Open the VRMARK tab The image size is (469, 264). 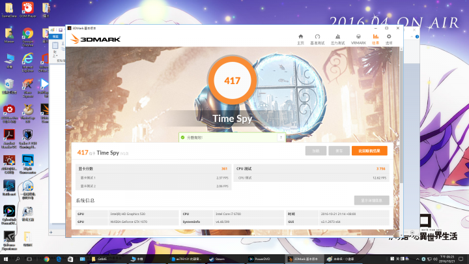358,39
